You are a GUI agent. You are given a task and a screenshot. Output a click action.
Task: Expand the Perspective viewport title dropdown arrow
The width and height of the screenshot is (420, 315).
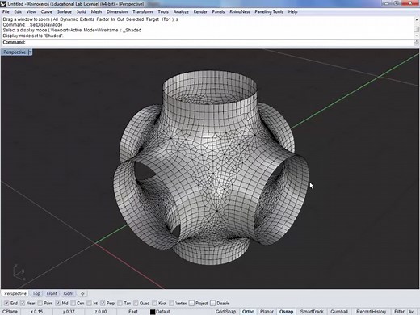tap(30, 52)
